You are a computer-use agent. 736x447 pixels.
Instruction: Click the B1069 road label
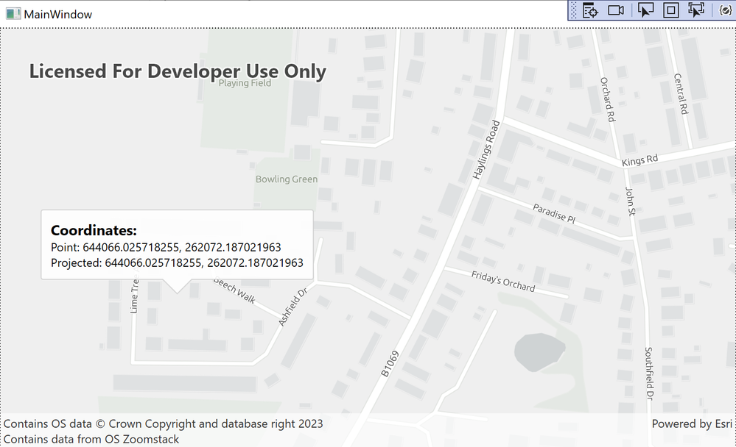coord(390,364)
